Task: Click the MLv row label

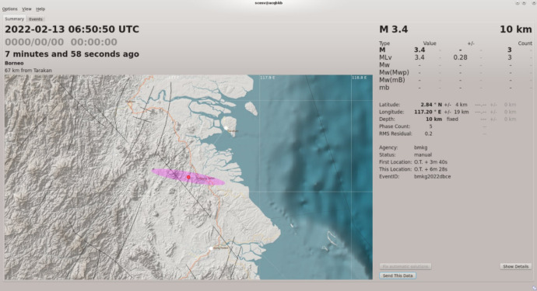Action: click(385, 57)
